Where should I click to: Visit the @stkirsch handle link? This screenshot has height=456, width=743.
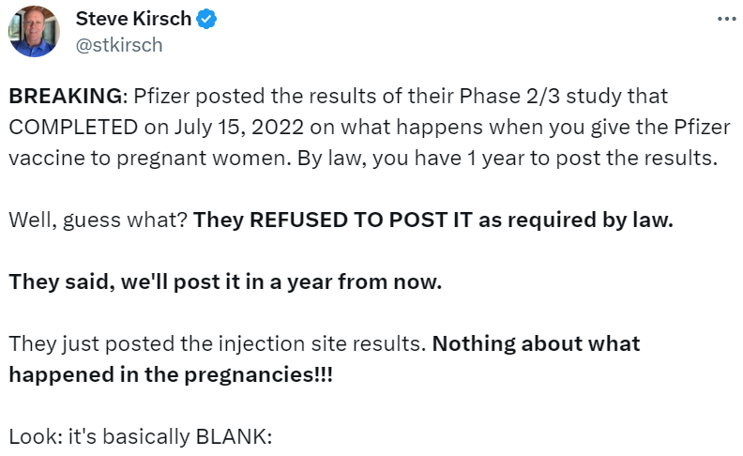coord(119,44)
